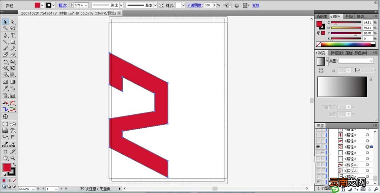Open the 等比 variable width profile dropdown

(x=121, y=5)
